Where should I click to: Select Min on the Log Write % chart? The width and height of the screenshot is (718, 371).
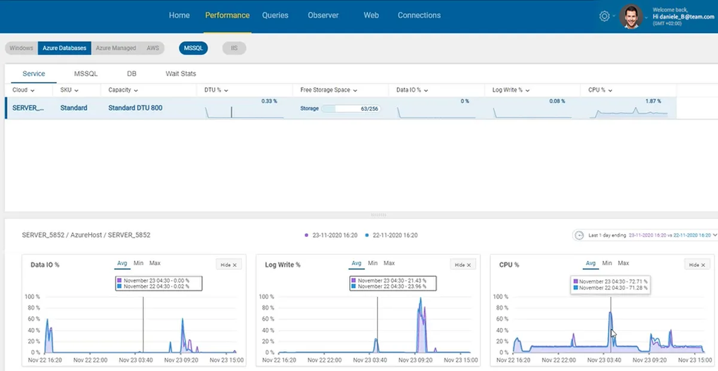coord(373,263)
